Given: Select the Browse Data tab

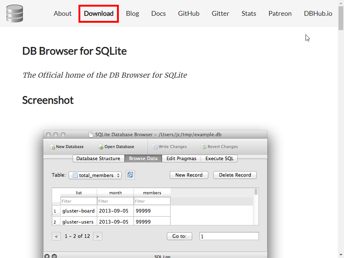Looking at the screenshot, I should 143,158.
